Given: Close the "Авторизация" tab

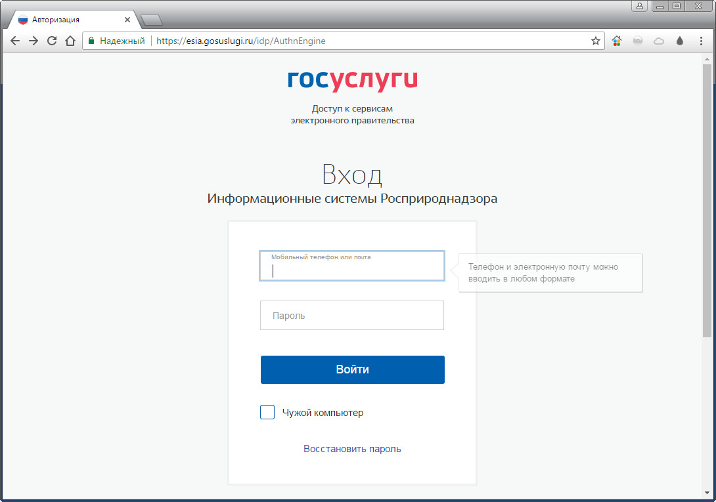Looking at the screenshot, I should 127,20.
